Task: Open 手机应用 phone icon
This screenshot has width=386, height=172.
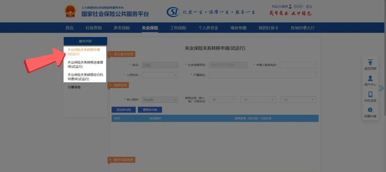Action: (x=370, y=94)
